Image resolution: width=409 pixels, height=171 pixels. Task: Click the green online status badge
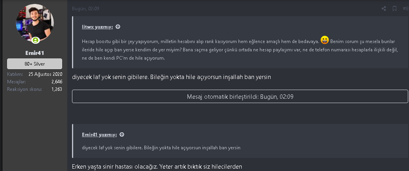(36, 40)
